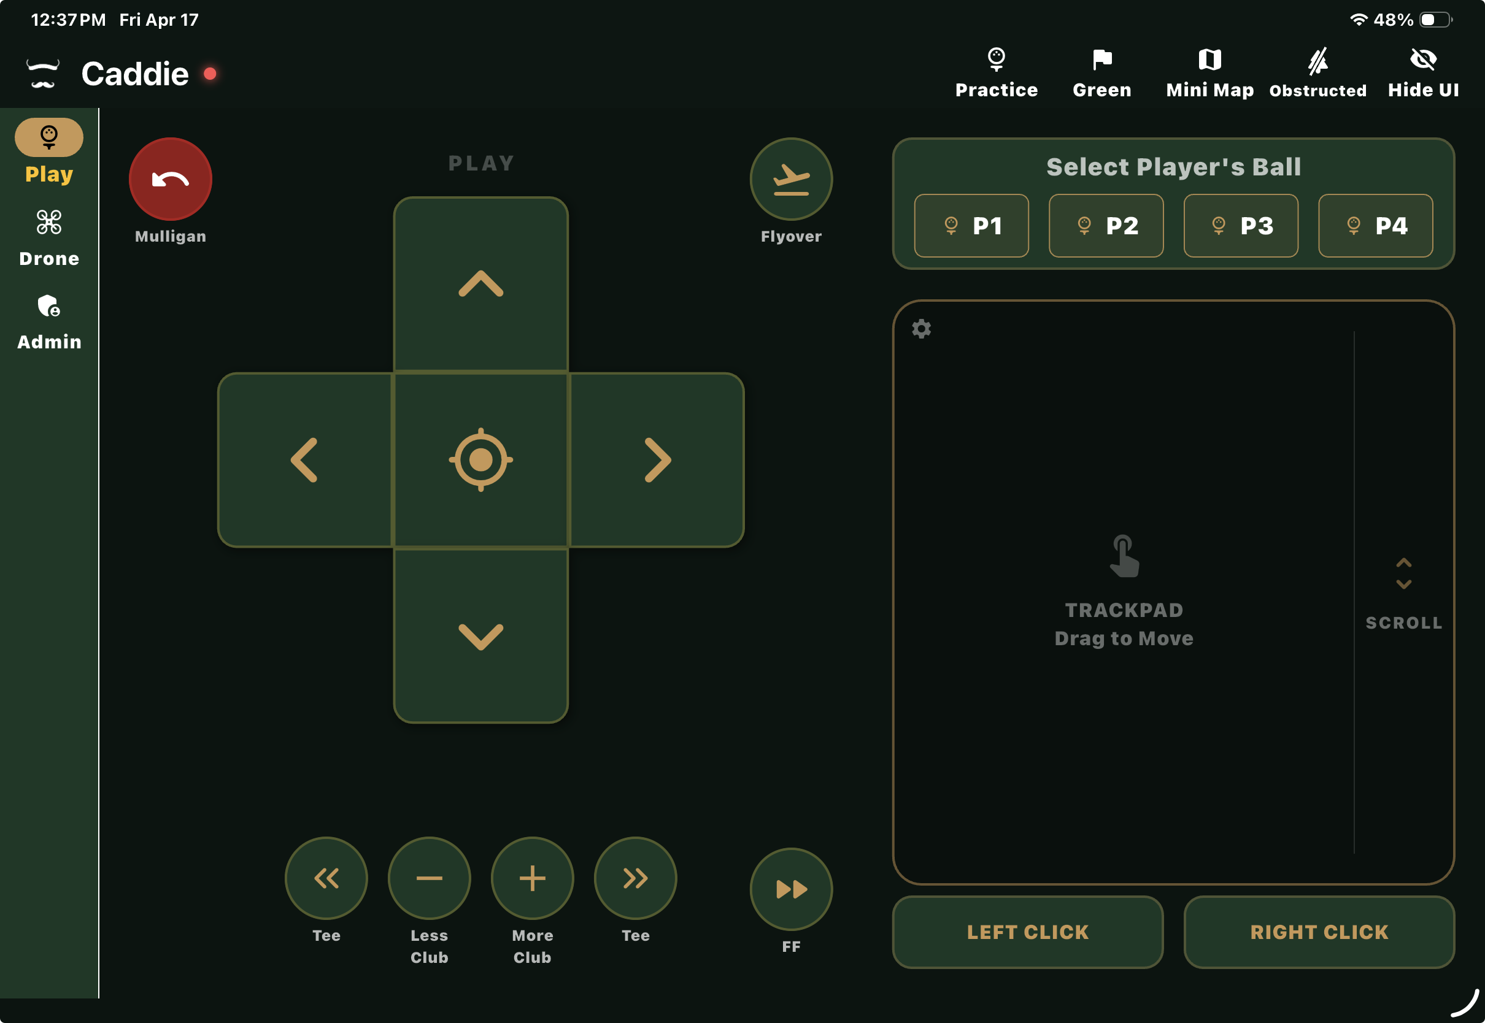
Task: Toggle Hide UI eye icon
Action: pyautogui.click(x=1423, y=72)
